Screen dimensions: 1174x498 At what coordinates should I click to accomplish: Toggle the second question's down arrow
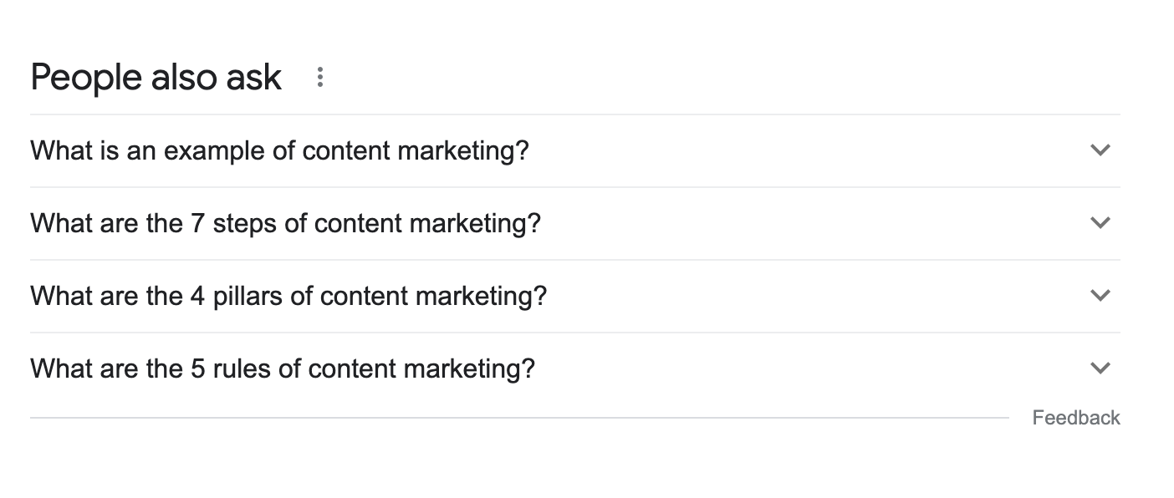click(1100, 223)
